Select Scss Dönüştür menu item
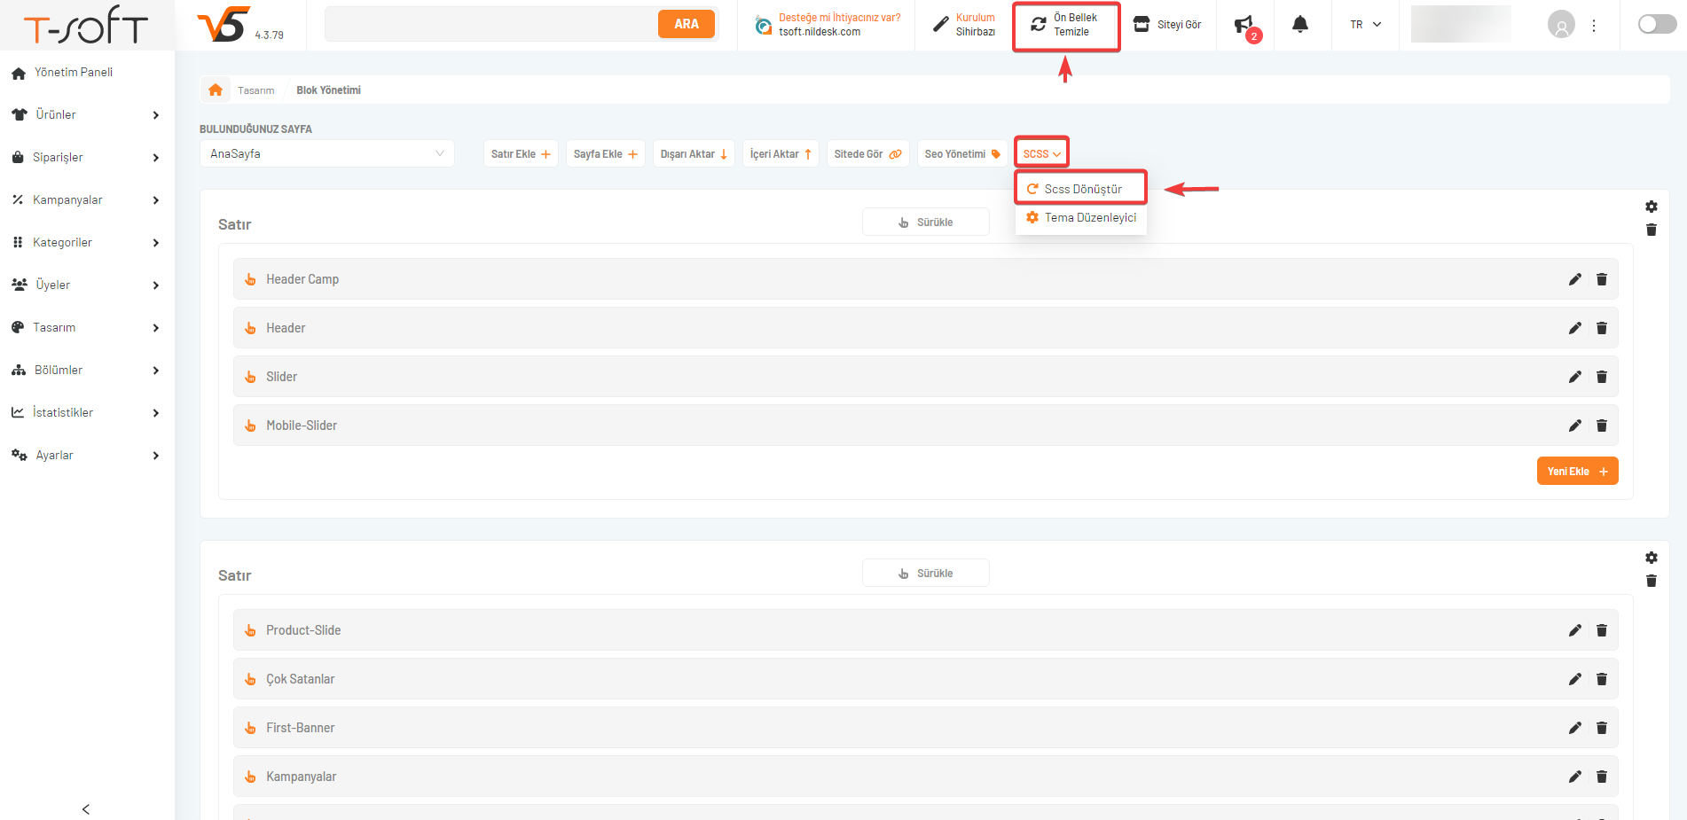Screen dimensions: 1687x820 [x=1081, y=189]
